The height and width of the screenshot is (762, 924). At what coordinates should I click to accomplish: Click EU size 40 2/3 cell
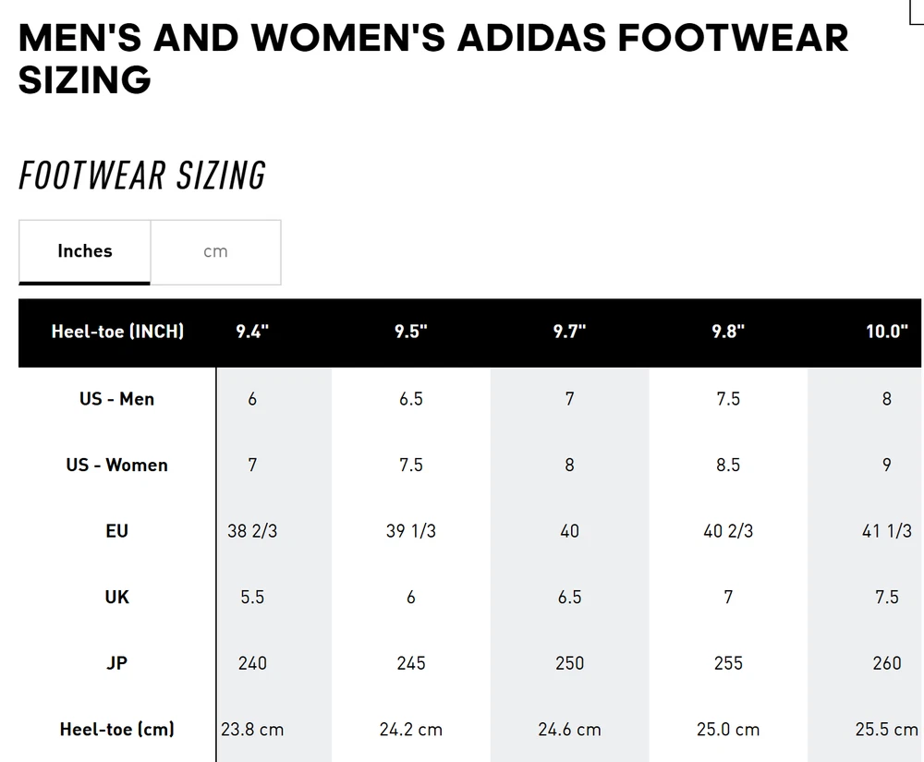coord(728,531)
